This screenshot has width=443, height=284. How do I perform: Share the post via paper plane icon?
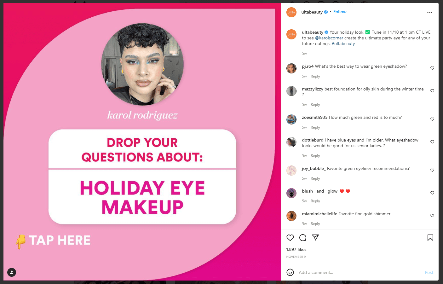(315, 238)
